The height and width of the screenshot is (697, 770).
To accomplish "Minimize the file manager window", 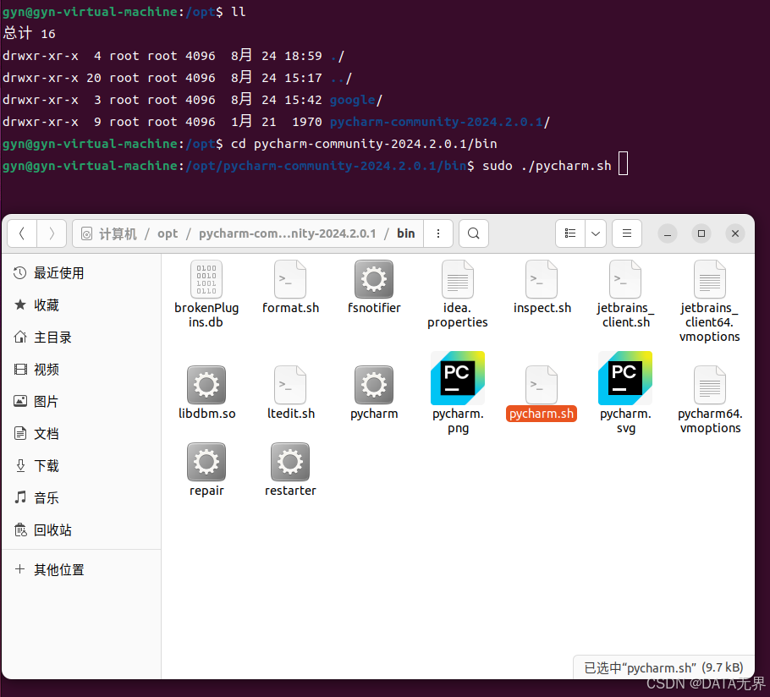I will [x=668, y=233].
